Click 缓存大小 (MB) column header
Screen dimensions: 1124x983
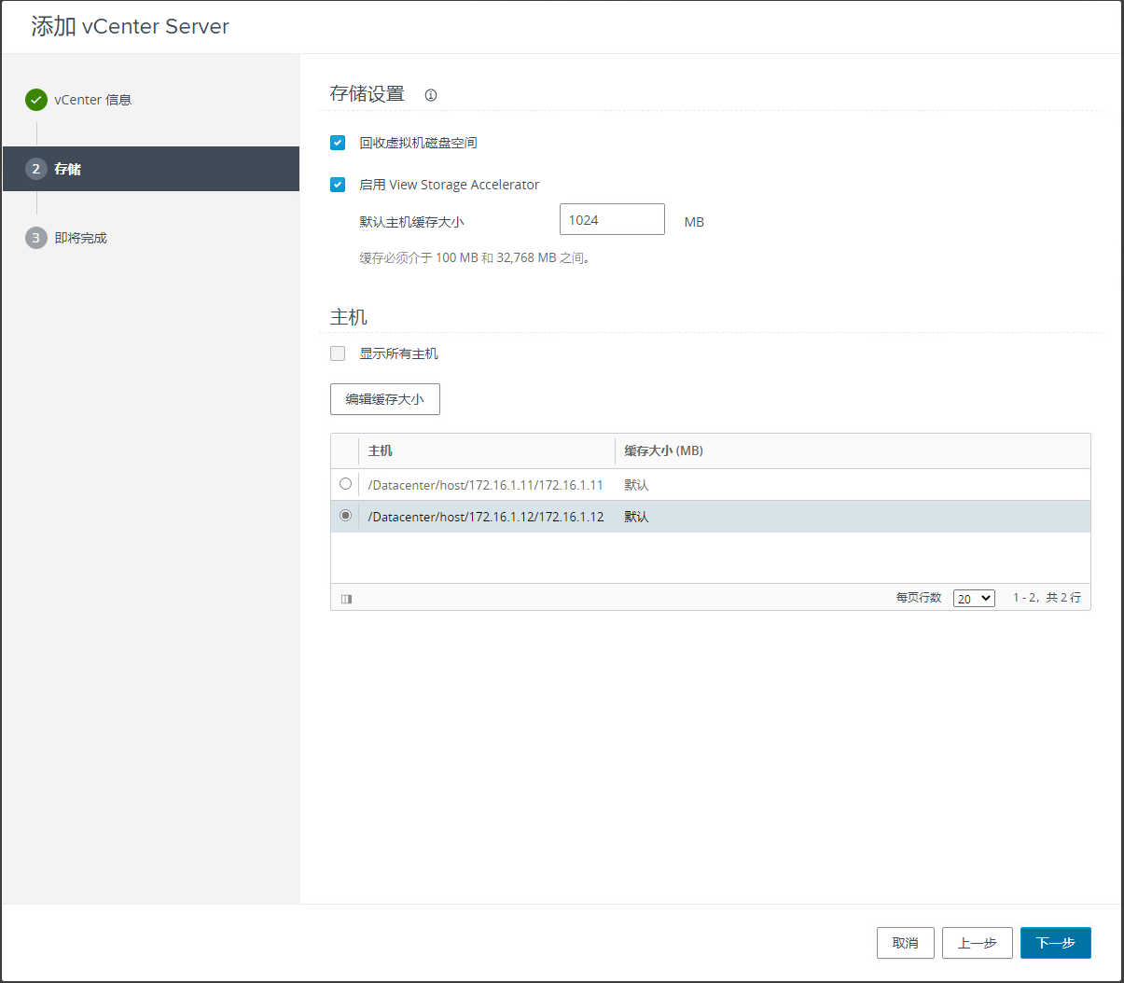[664, 451]
